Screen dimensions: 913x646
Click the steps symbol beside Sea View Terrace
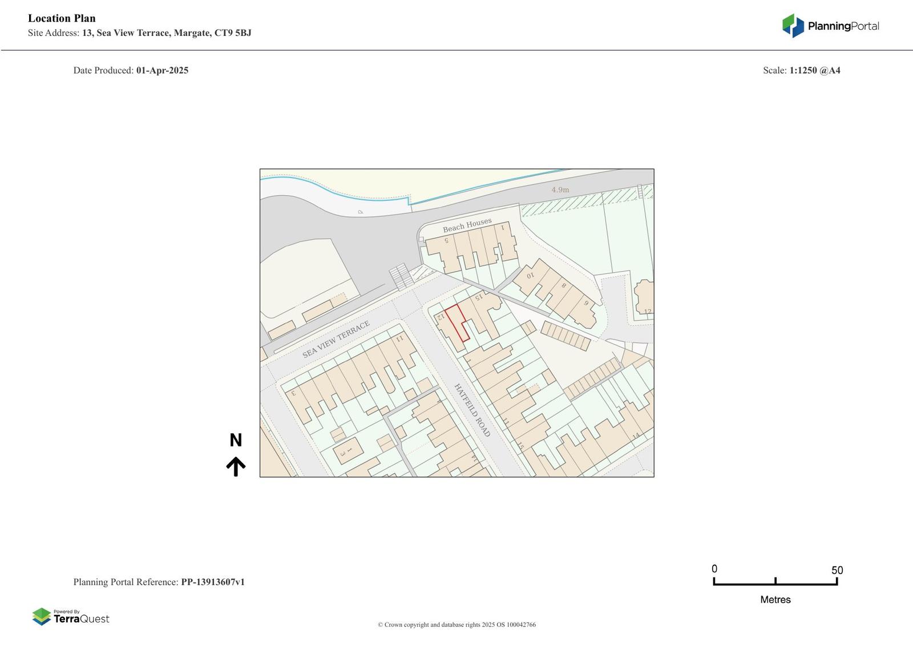pyautogui.click(x=402, y=276)
